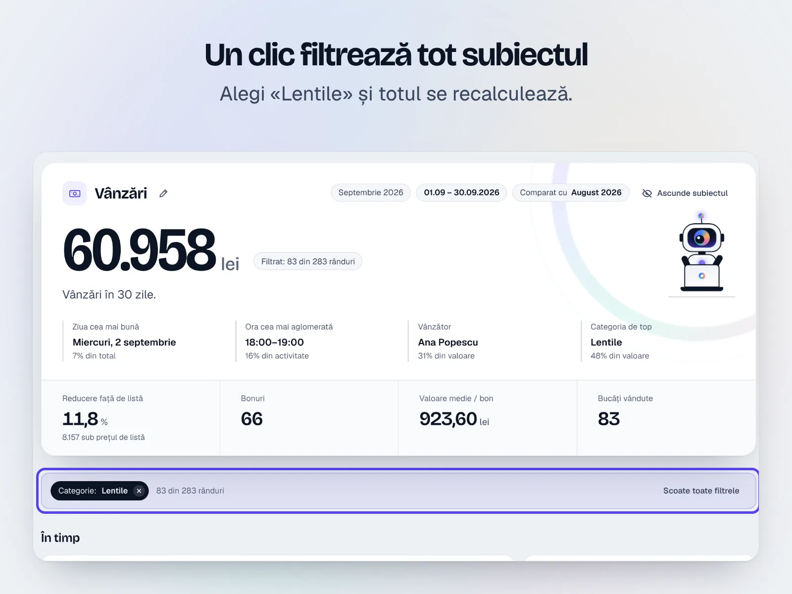Click the 83 din 283 rânduri text in filter bar

tap(190, 491)
